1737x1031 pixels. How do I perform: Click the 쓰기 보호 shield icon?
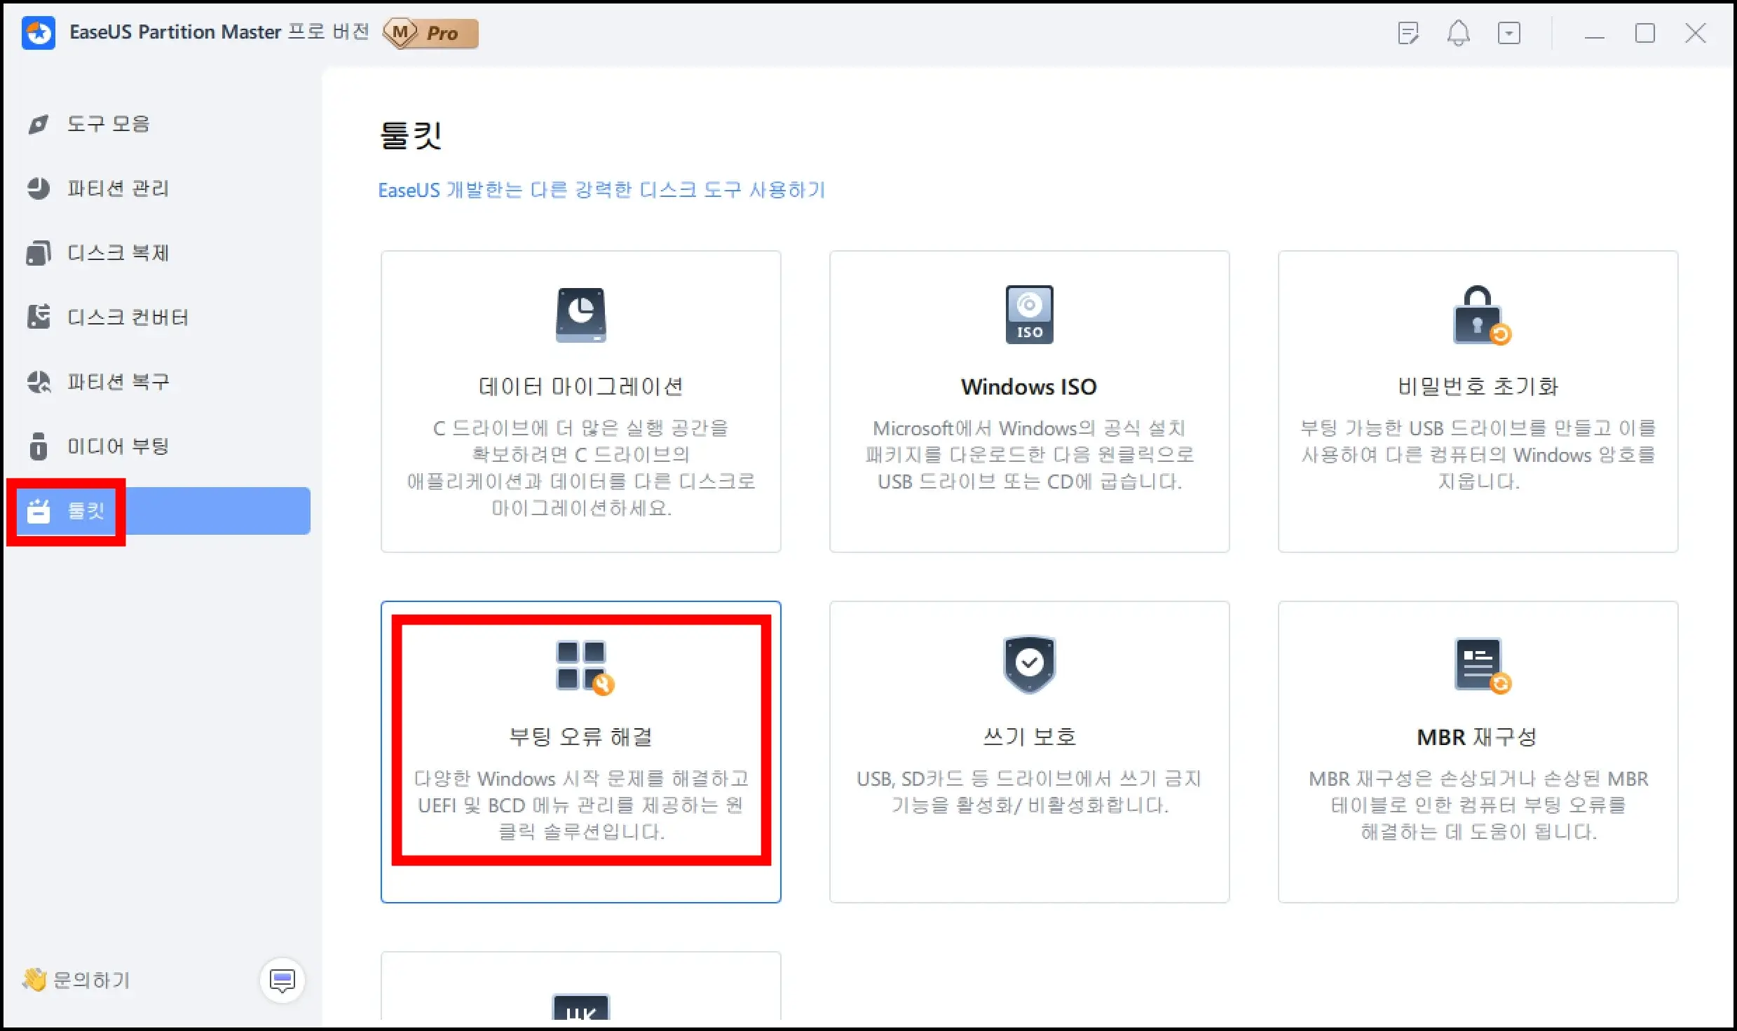pos(1029,664)
